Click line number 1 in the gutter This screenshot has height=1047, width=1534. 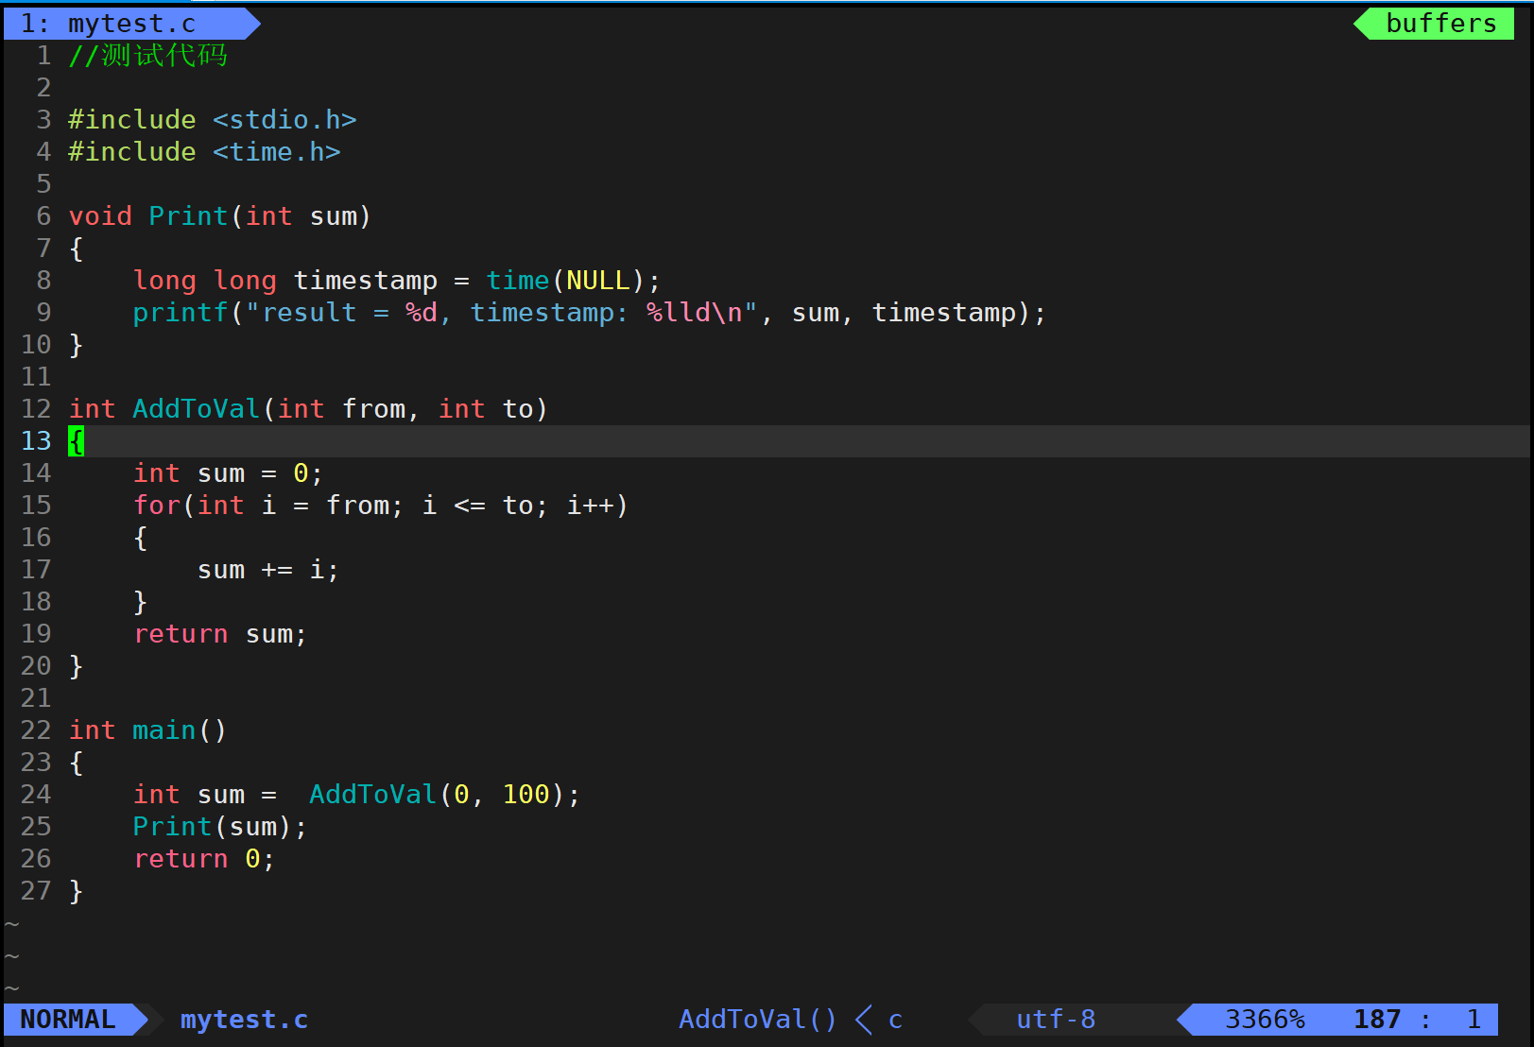[43, 56]
